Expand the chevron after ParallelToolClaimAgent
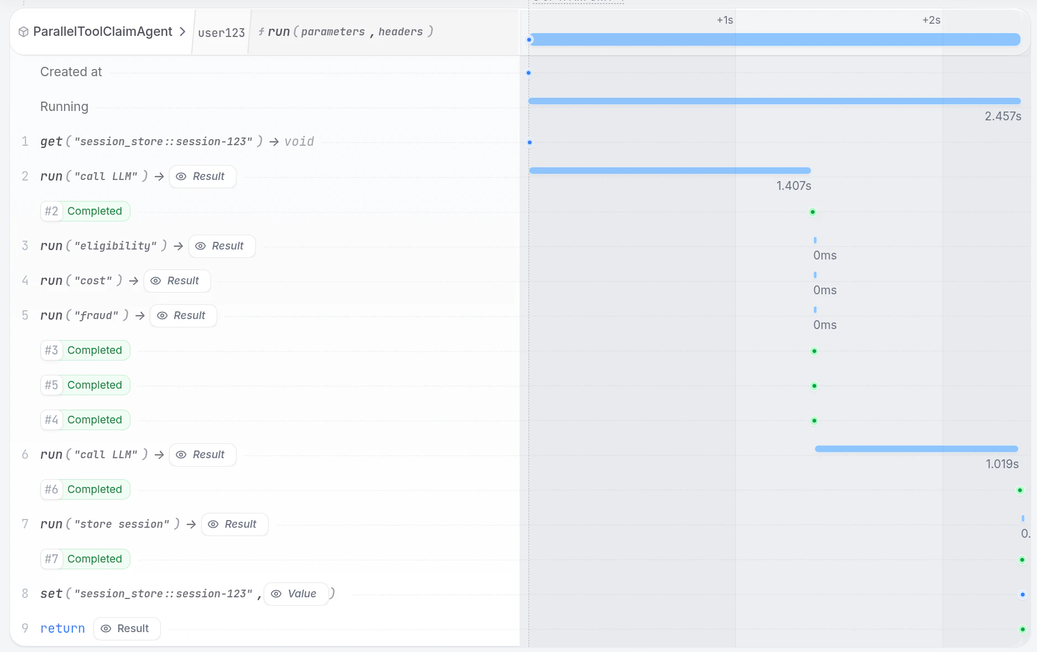The height and width of the screenshot is (652, 1037). [x=182, y=31]
